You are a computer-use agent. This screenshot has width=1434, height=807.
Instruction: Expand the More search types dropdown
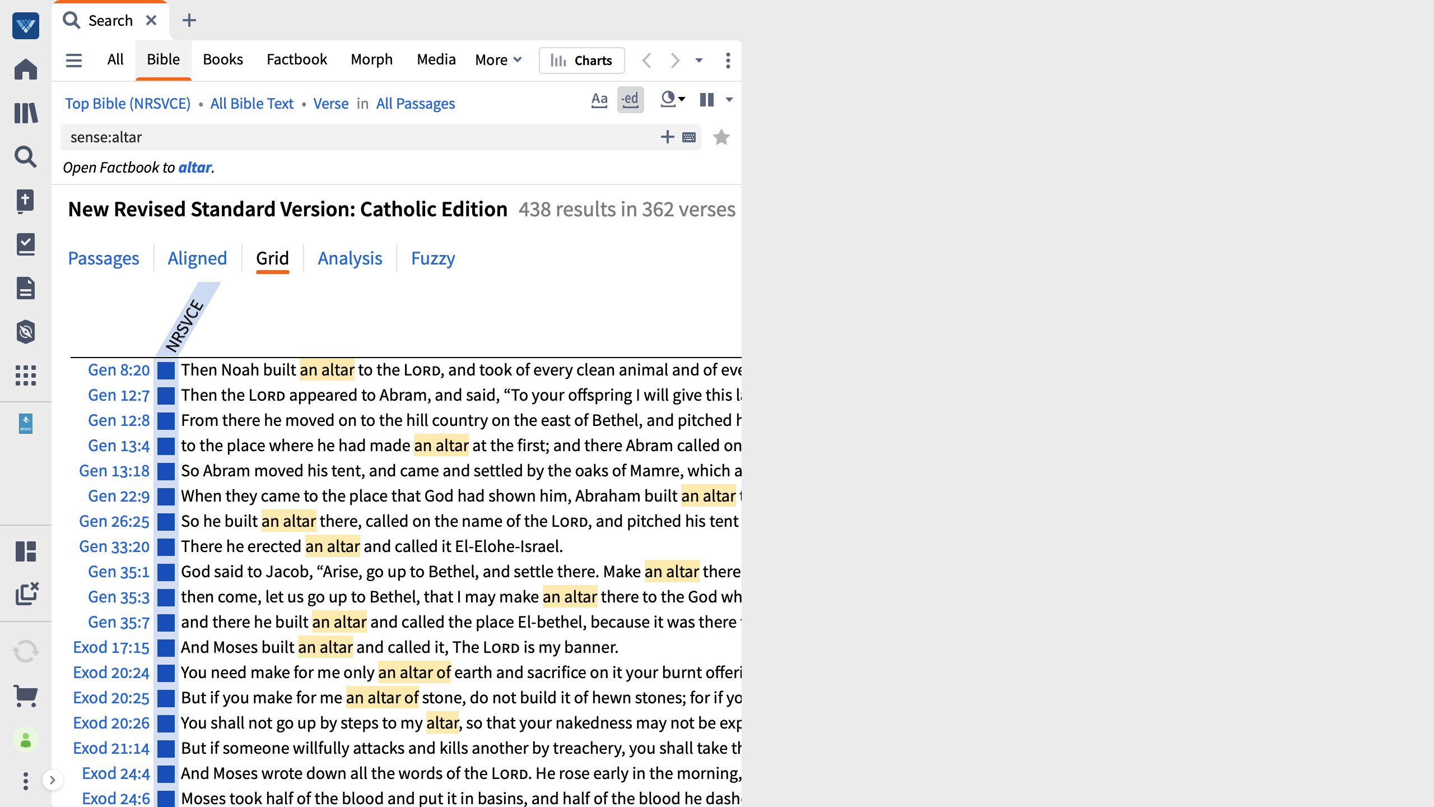[498, 59]
